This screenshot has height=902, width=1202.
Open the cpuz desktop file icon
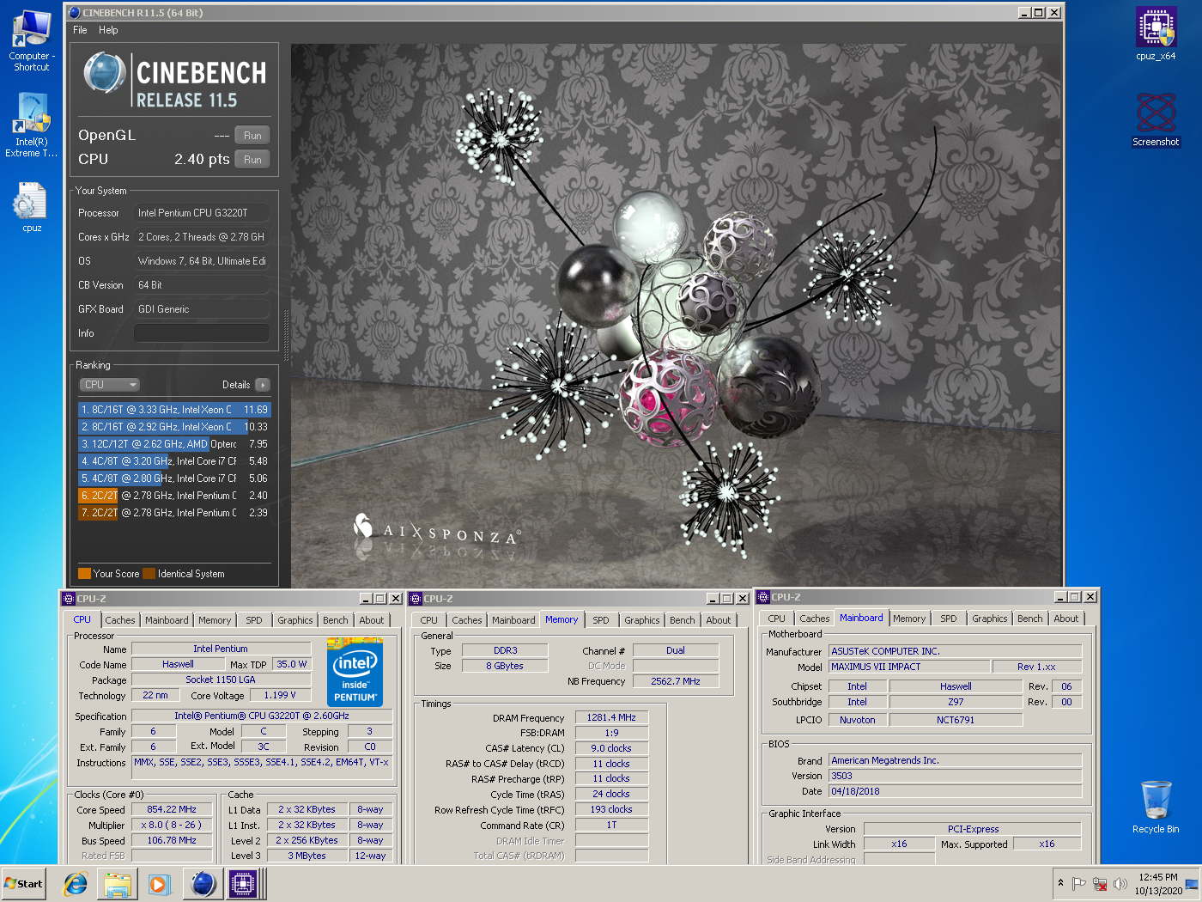31,207
